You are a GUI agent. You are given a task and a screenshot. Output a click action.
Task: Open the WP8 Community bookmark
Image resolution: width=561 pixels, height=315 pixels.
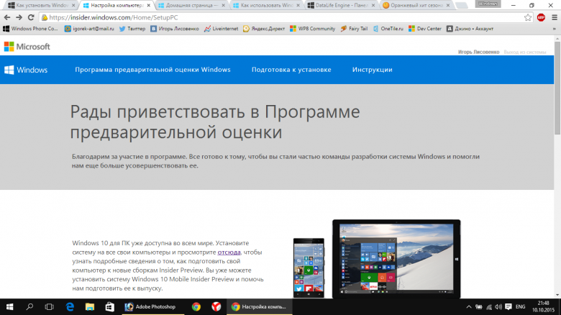(312, 29)
